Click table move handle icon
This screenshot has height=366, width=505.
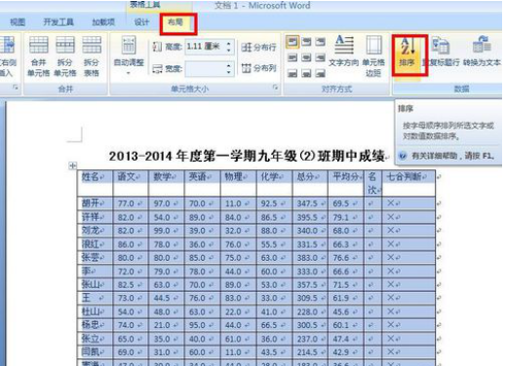[x=72, y=165]
